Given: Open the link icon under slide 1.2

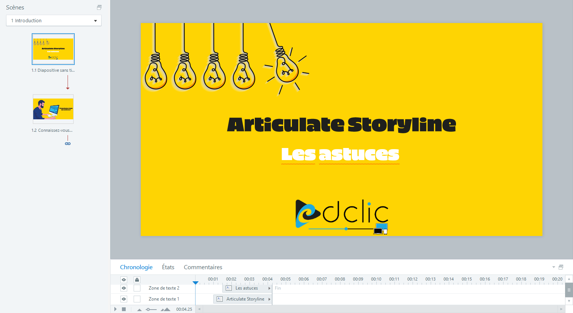Looking at the screenshot, I should pos(68,143).
